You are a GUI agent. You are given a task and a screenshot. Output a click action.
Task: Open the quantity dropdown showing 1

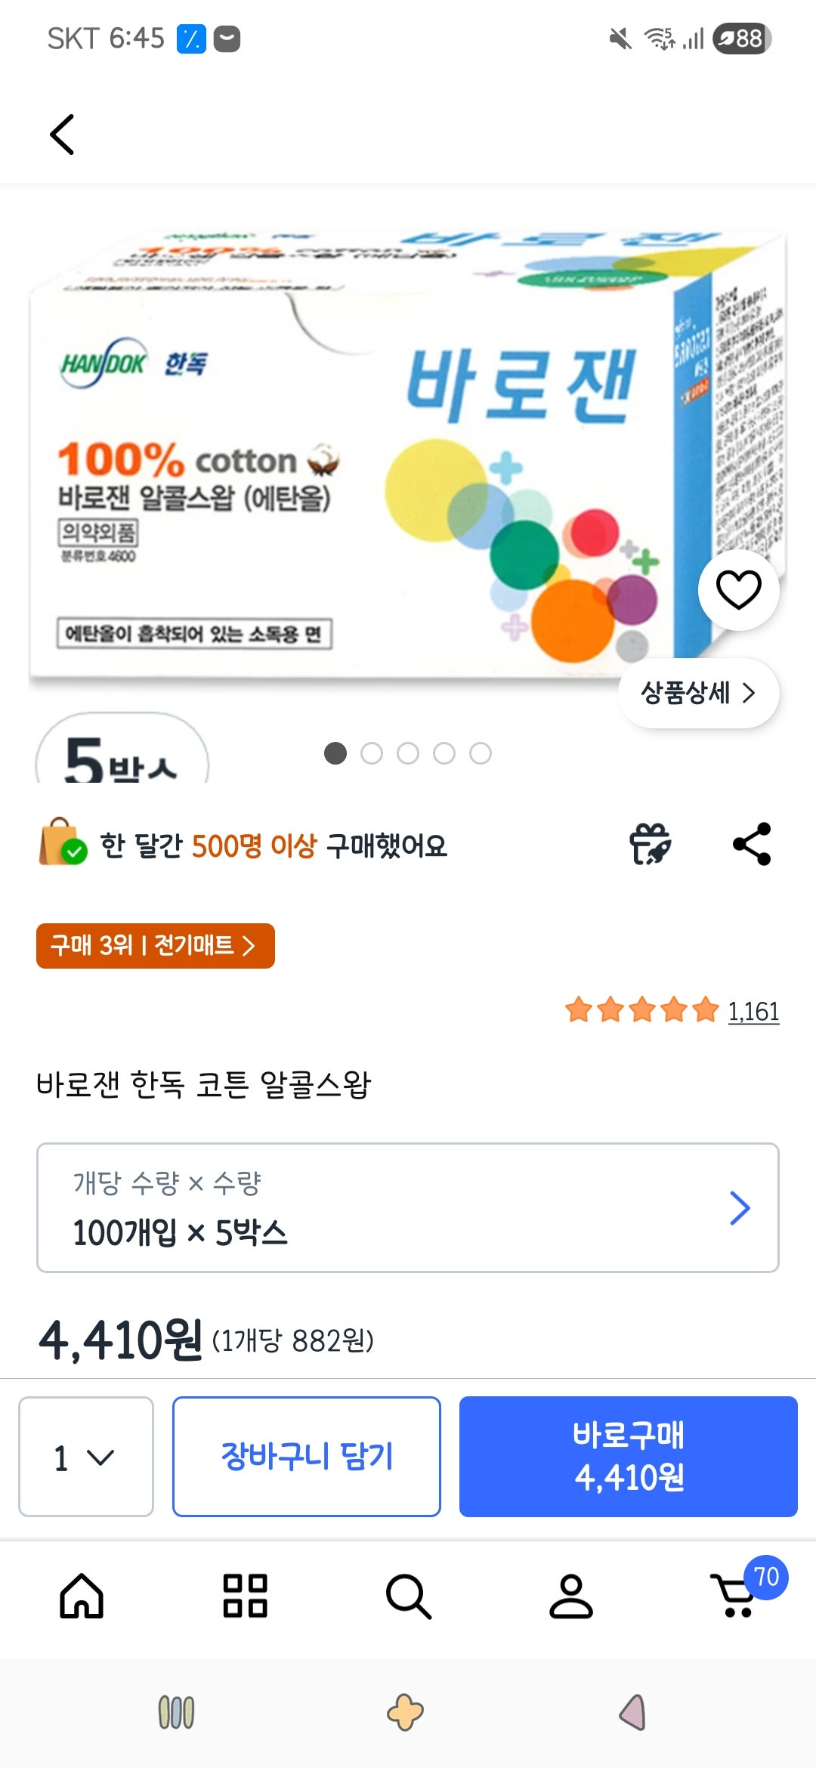click(x=85, y=1456)
